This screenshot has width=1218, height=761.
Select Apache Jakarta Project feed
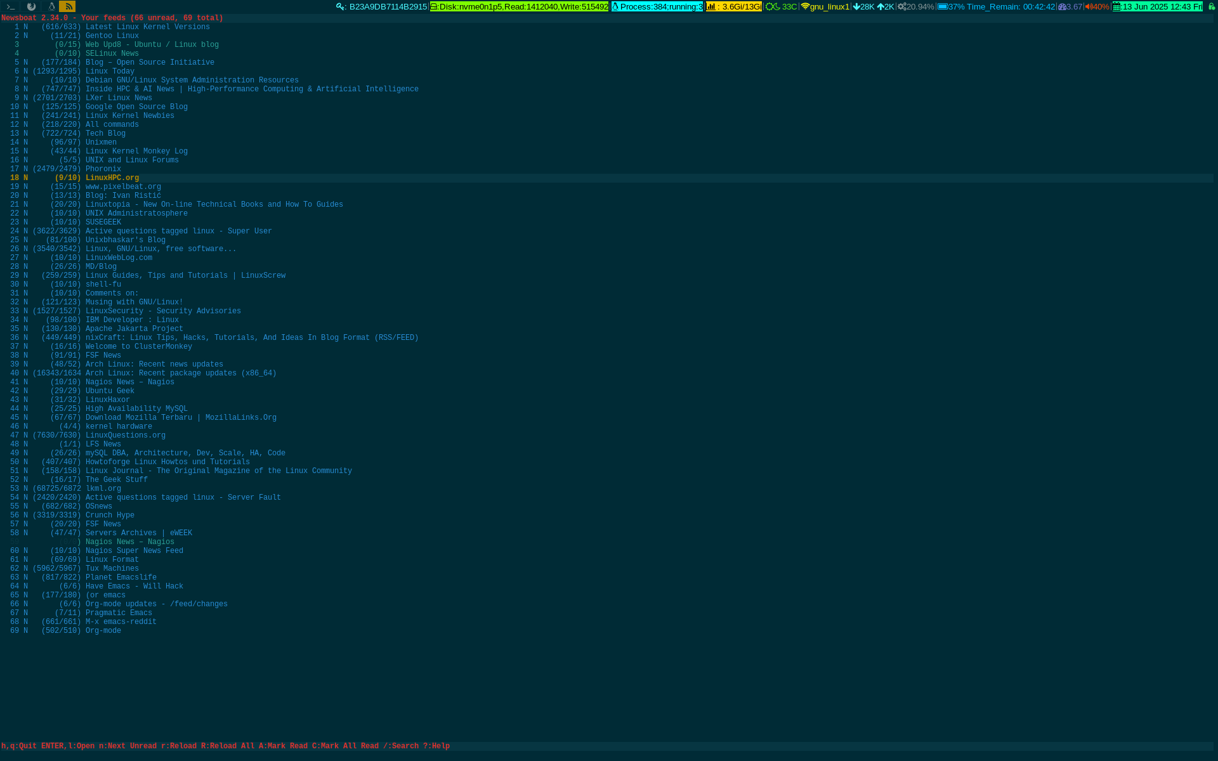(x=134, y=328)
